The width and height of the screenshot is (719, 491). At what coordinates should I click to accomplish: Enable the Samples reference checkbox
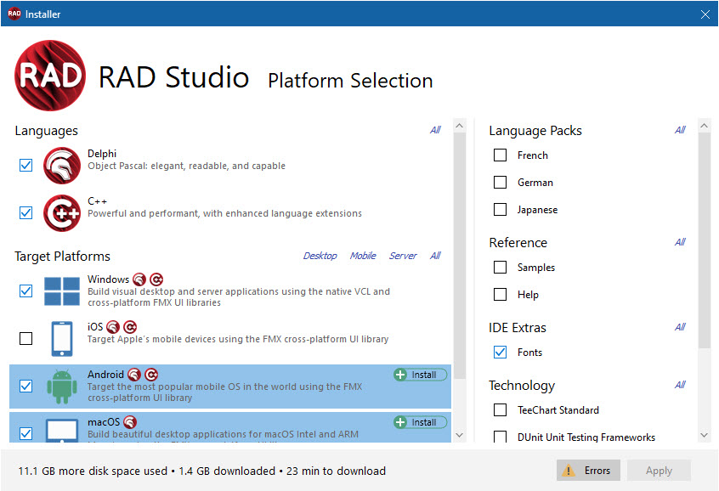500,268
